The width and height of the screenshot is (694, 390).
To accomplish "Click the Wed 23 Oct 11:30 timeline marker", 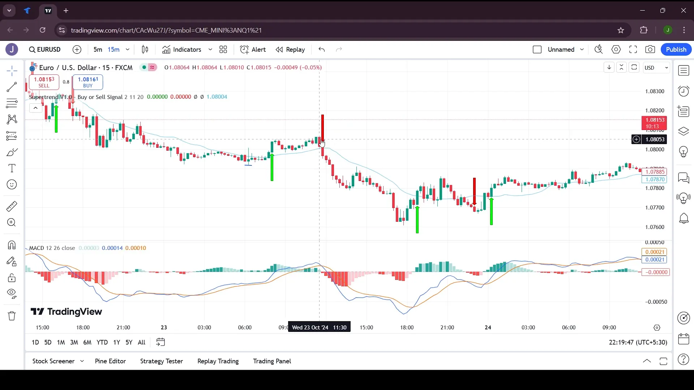I will 319,327.
